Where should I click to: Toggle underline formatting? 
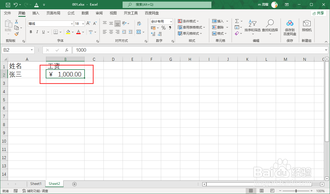(x=43, y=32)
